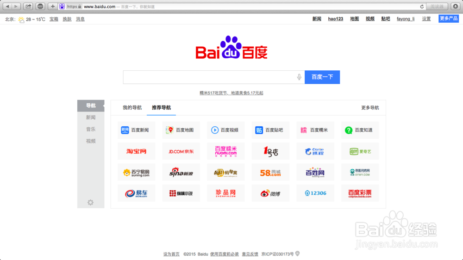Open 百度知道 tile

360,130
